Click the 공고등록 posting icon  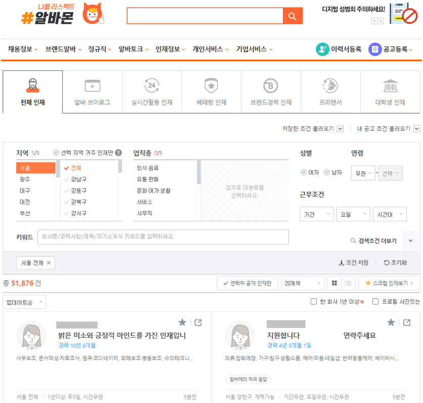(375, 49)
